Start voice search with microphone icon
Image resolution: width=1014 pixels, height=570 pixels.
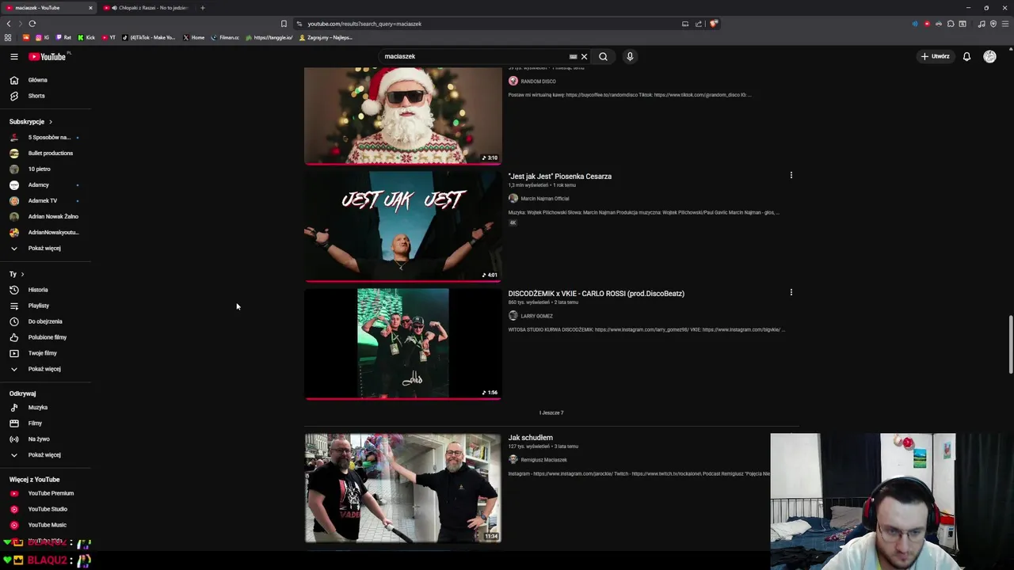(630, 56)
